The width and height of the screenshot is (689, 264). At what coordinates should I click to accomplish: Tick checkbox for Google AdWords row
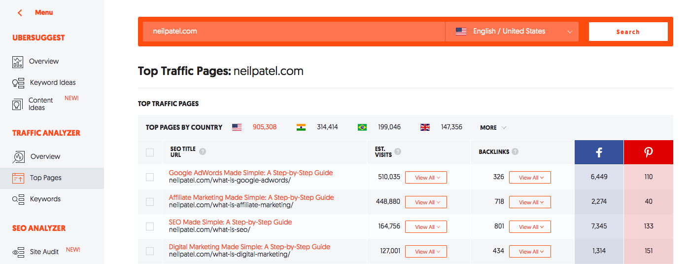[x=150, y=177]
